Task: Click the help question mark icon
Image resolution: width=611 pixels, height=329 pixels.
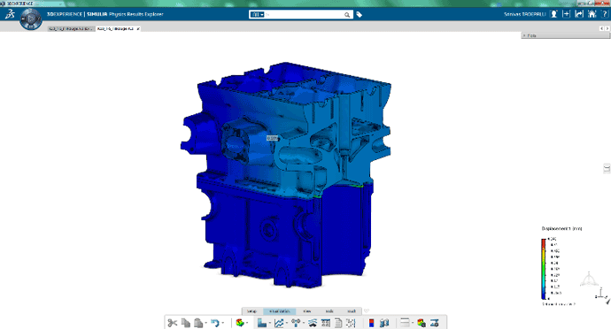Action: click(x=605, y=14)
